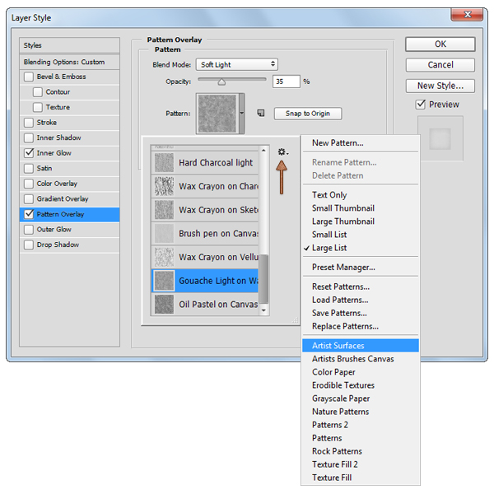Uncheck the Inner Glow effect
The image size is (494, 494).
click(x=29, y=153)
